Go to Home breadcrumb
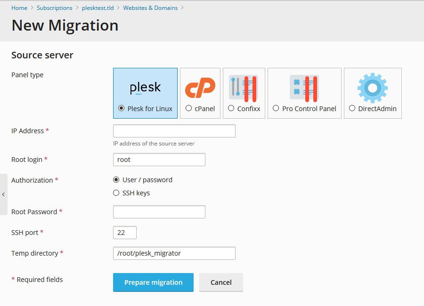 pyautogui.click(x=19, y=8)
